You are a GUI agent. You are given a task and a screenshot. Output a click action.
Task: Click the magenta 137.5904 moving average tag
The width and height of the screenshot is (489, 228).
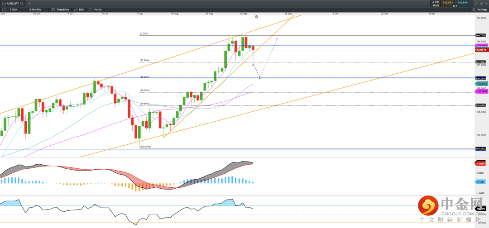point(480,92)
